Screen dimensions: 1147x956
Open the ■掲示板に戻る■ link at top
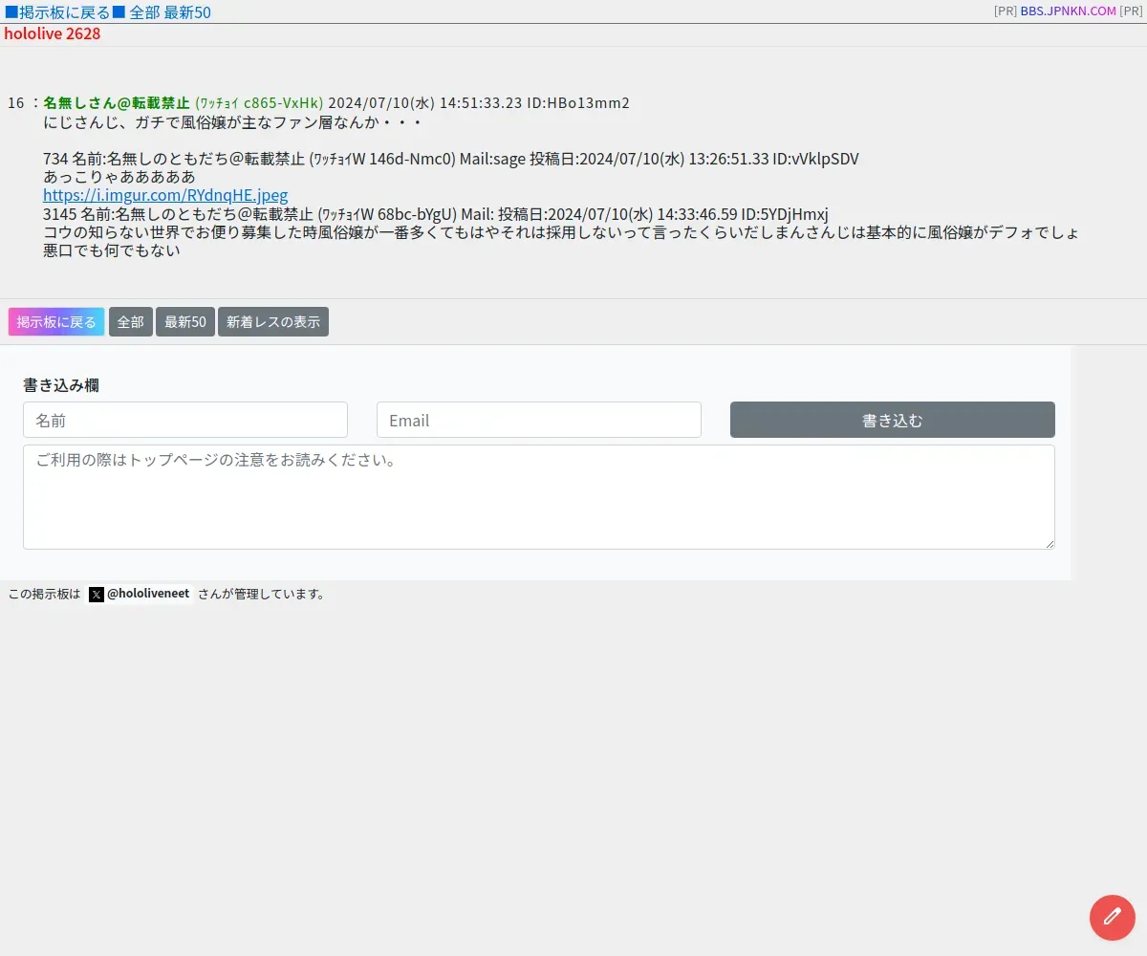65,12
